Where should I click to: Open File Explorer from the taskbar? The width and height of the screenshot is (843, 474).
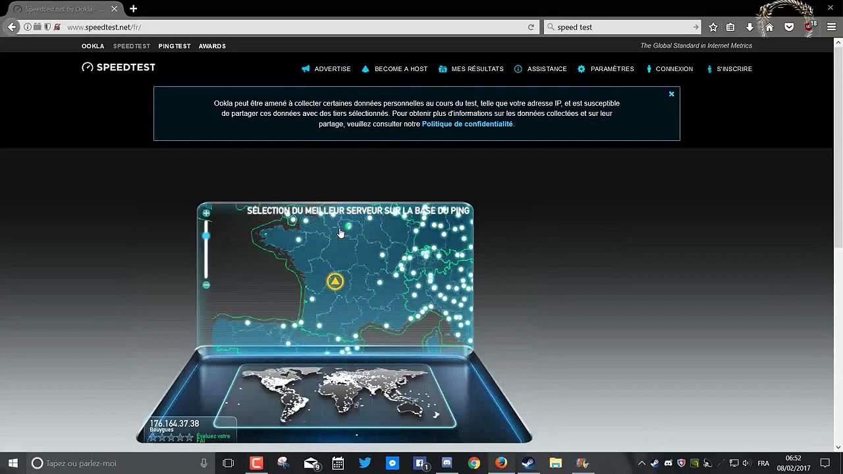pyautogui.click(x=555, y=463)
